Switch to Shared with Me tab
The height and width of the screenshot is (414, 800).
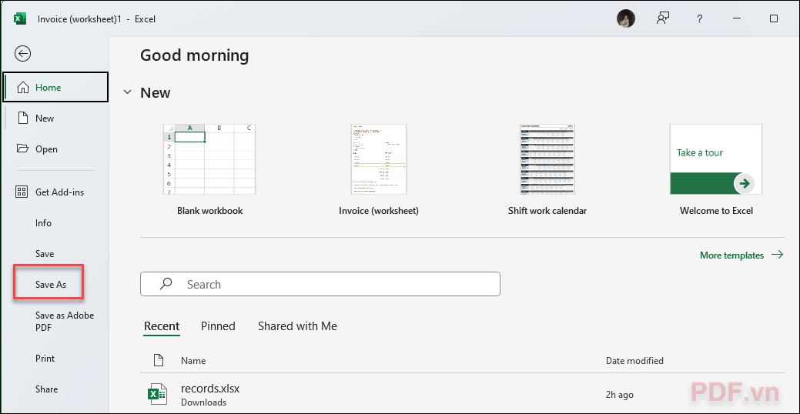[x=297, y=326]
